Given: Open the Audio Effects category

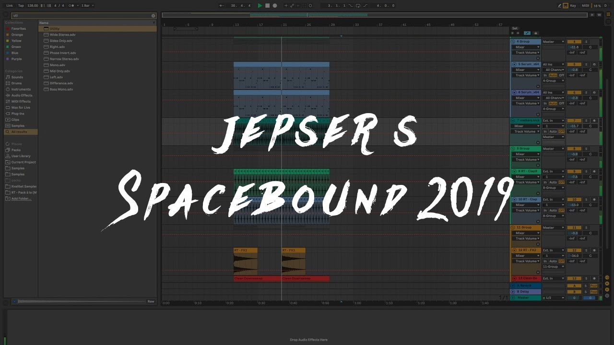Looking at the screenshot, I should tap(22, 95).
